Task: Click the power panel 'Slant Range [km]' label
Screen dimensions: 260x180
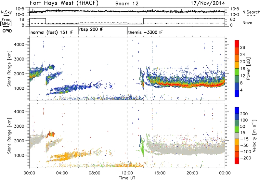Action: point(9,69)
